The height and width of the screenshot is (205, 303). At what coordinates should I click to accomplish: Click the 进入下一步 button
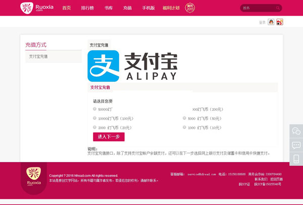[x=109, y=137]
